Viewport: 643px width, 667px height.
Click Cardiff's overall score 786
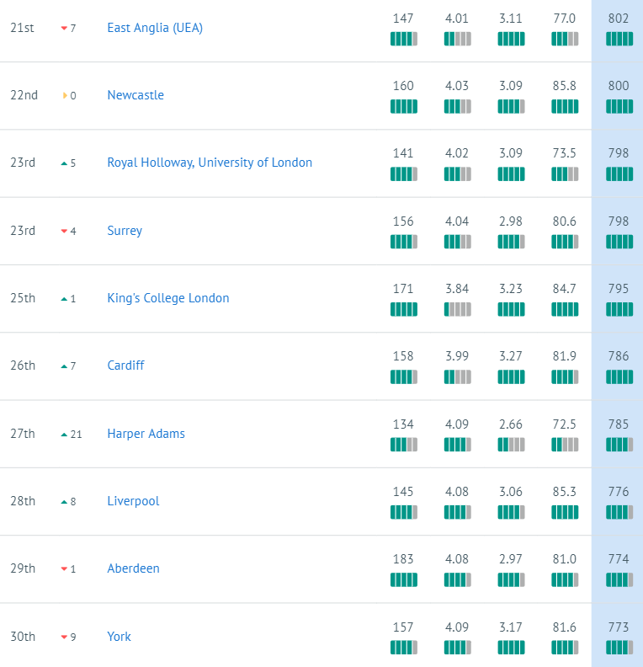pyautogui.click(x=619, y=355)
